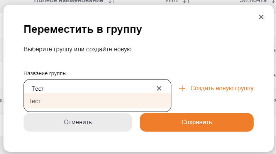Select Тест option in dropdown list
This screenshot has height=154, width=276.
coord(97,101)
